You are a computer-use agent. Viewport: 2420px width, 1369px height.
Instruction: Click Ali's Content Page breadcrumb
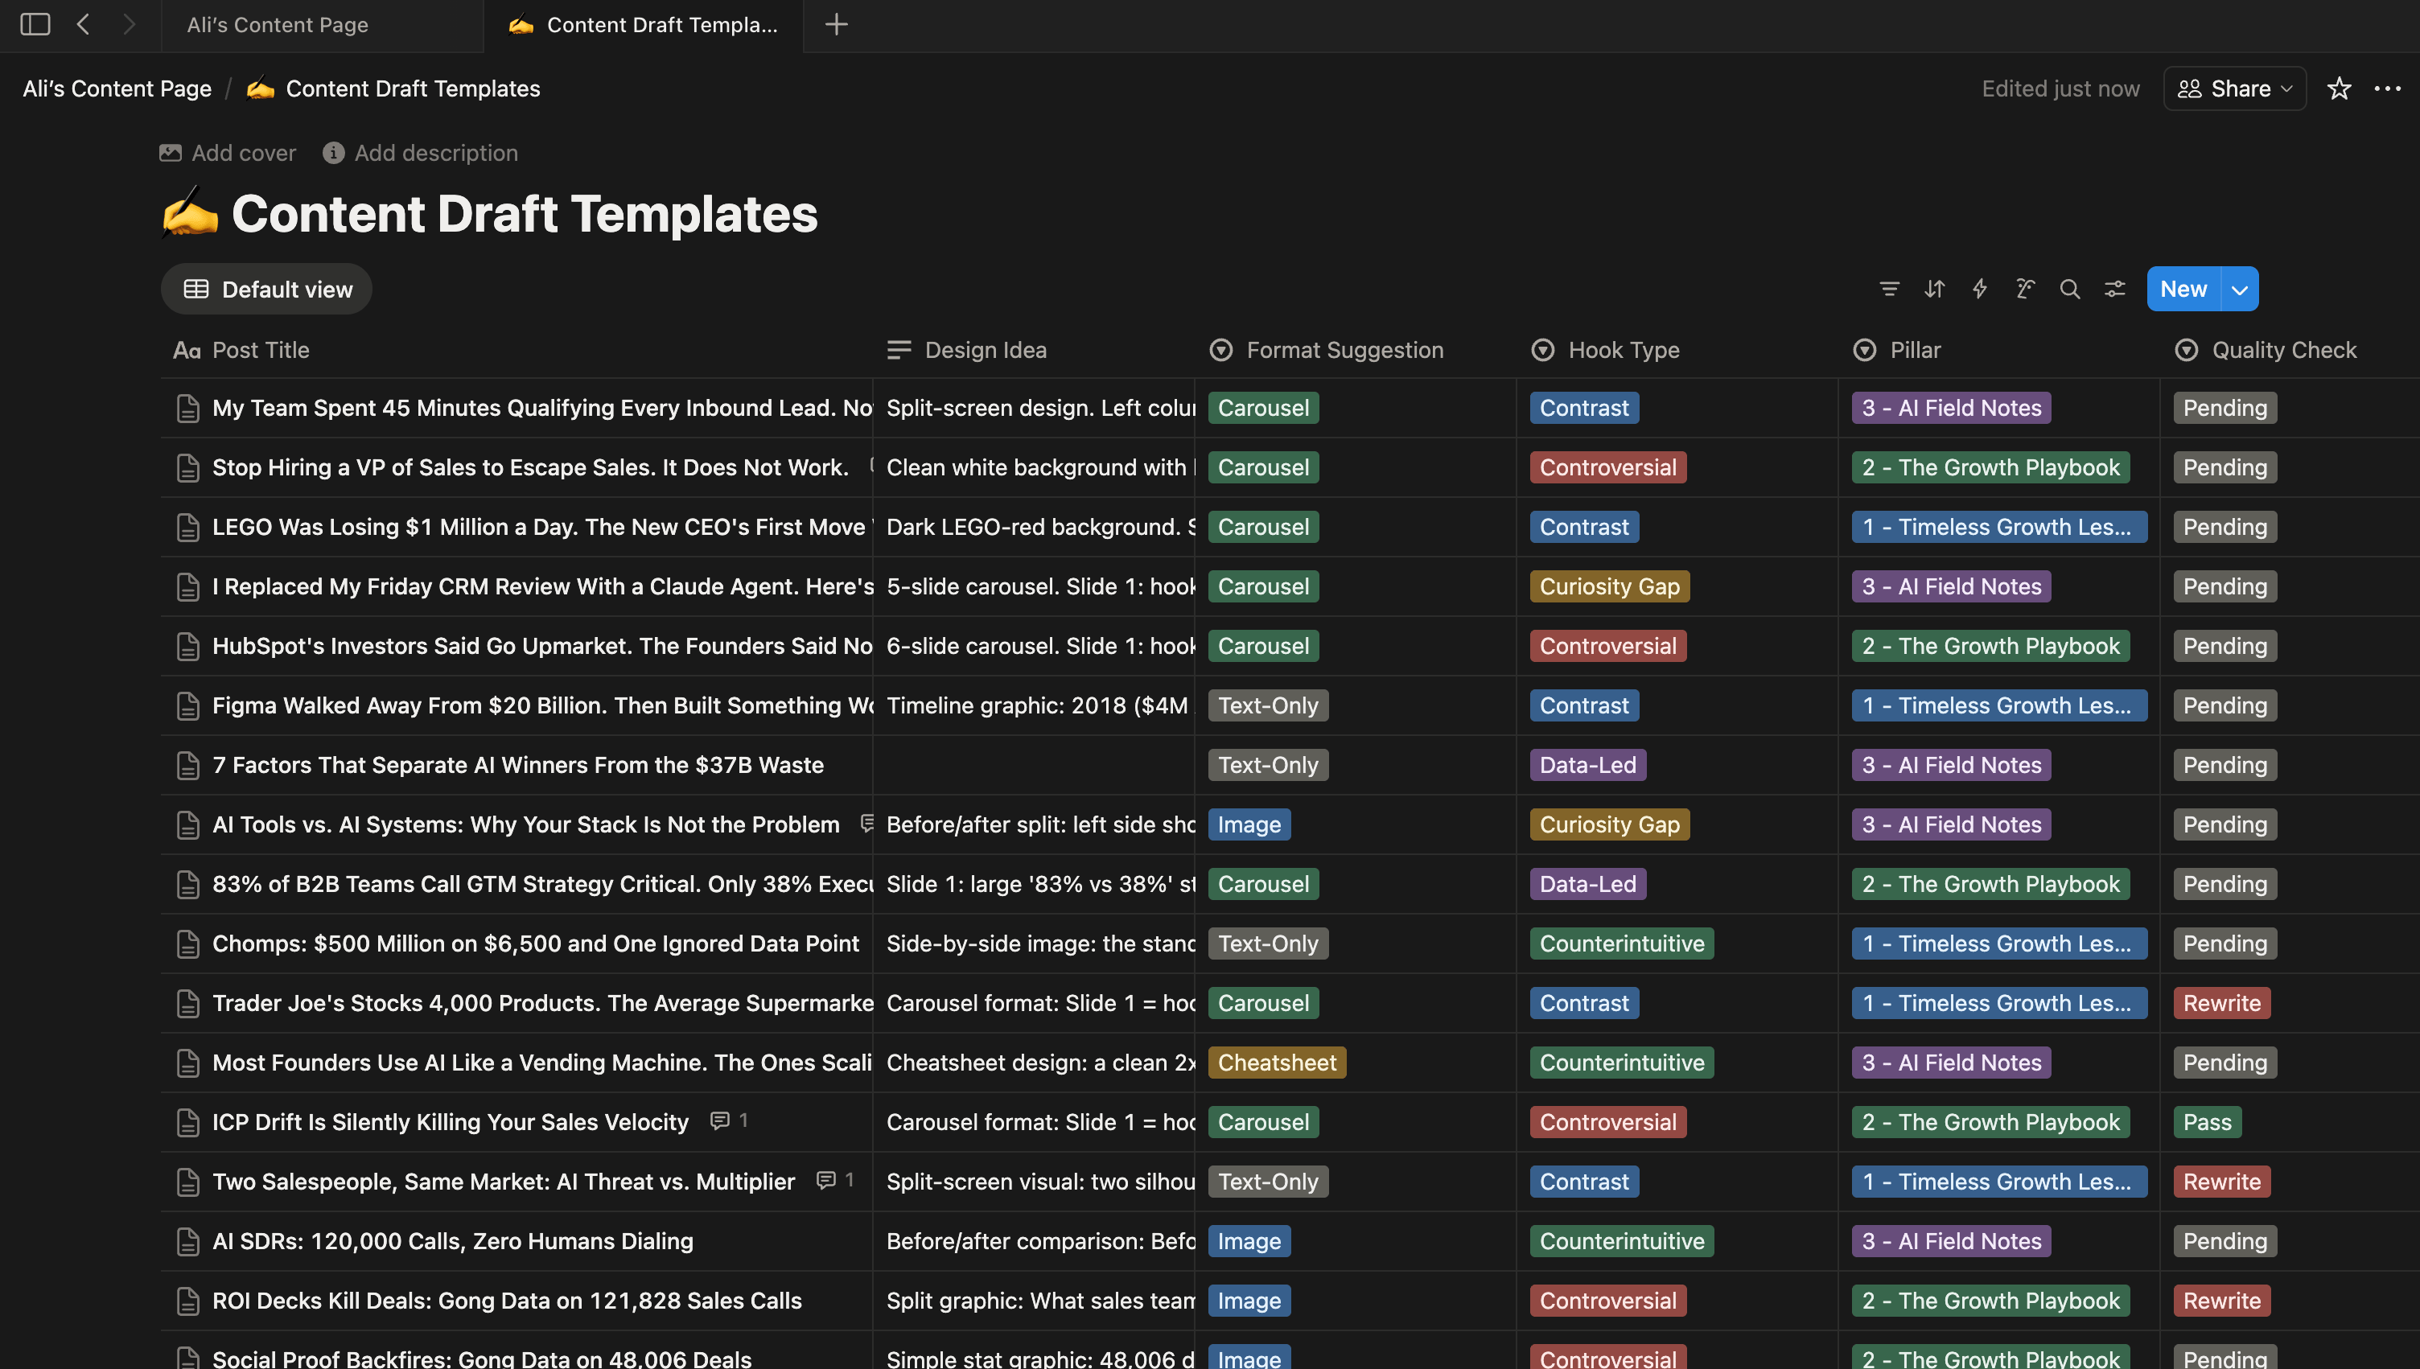tap(117, 88)
